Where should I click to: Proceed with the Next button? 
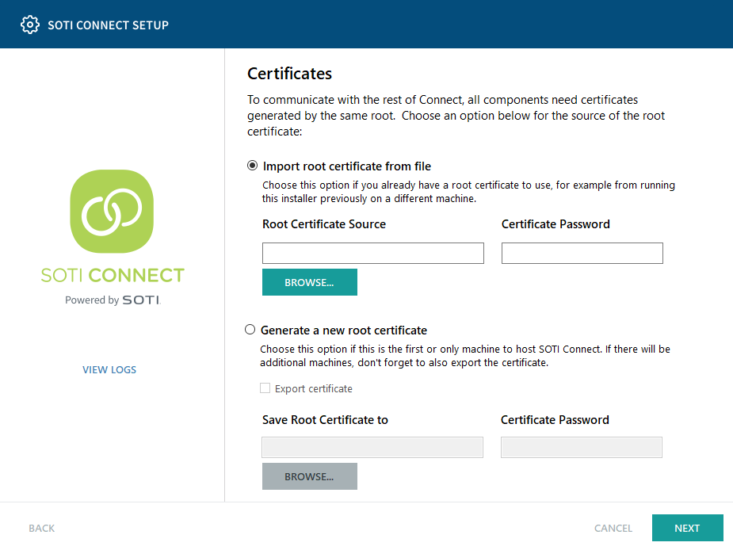[x=687, y=528]
